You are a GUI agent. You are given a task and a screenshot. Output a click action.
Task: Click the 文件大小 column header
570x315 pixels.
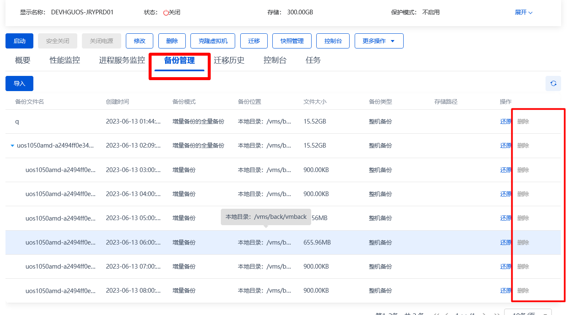(x=315, y=102)
